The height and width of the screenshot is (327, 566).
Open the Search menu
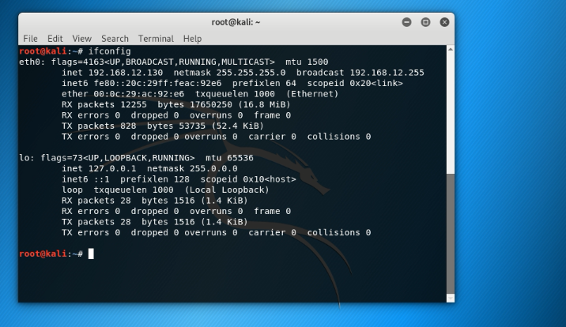(x=115, y=39)
